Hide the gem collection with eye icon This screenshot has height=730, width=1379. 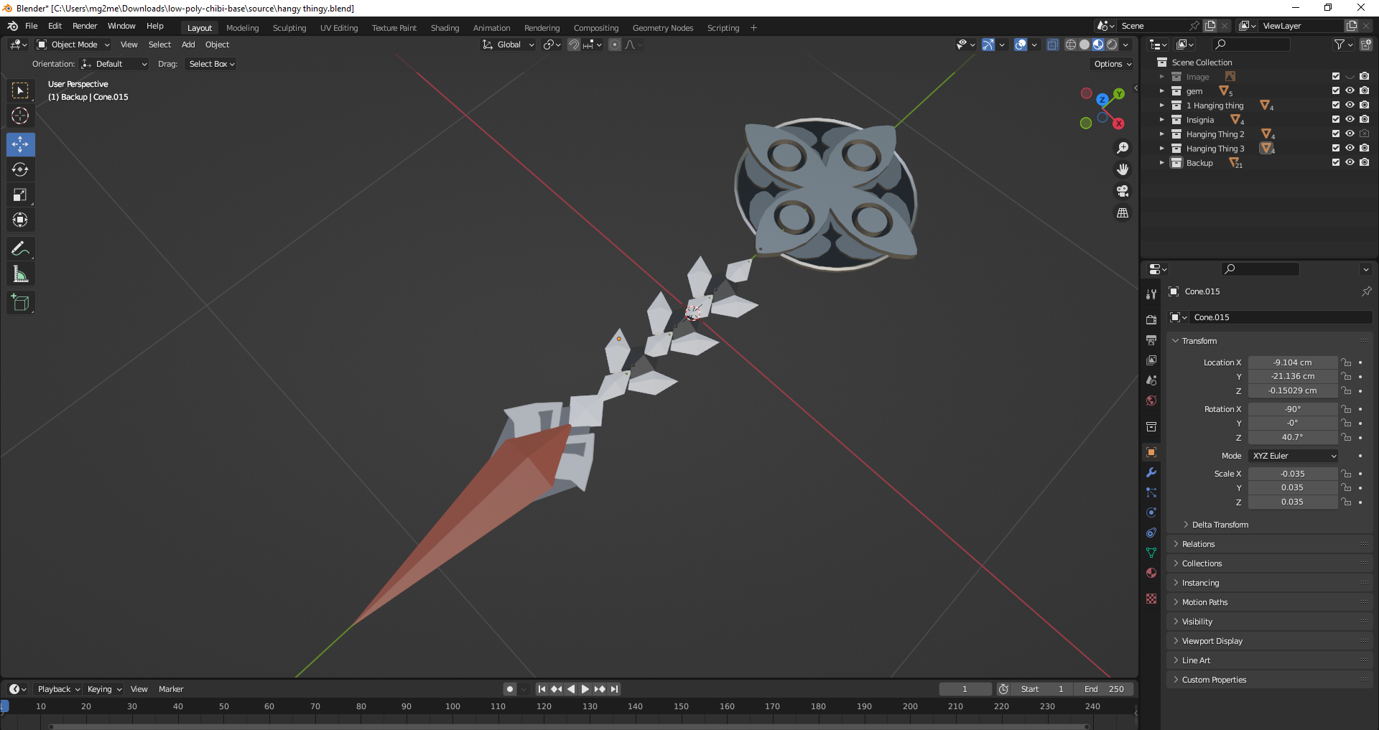click(x=1350, y=91)
